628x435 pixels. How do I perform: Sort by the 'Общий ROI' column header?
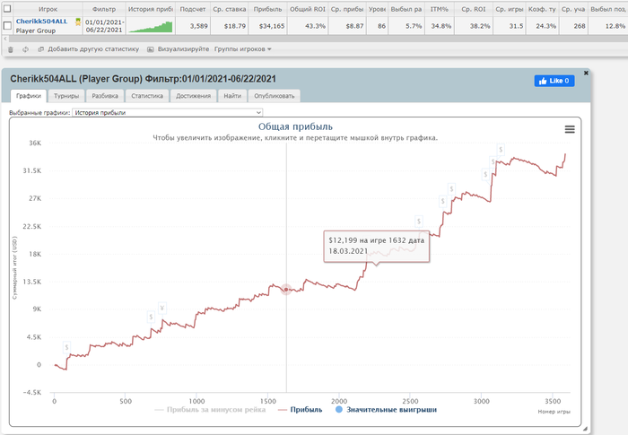308,9
